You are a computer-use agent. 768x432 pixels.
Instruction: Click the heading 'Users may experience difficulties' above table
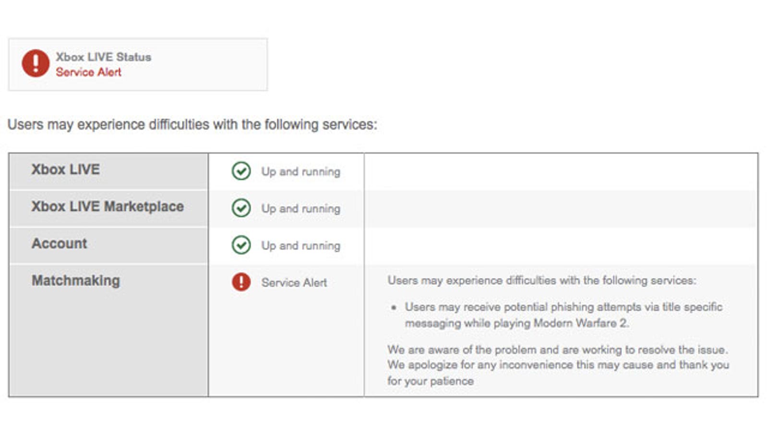[192, 124]
